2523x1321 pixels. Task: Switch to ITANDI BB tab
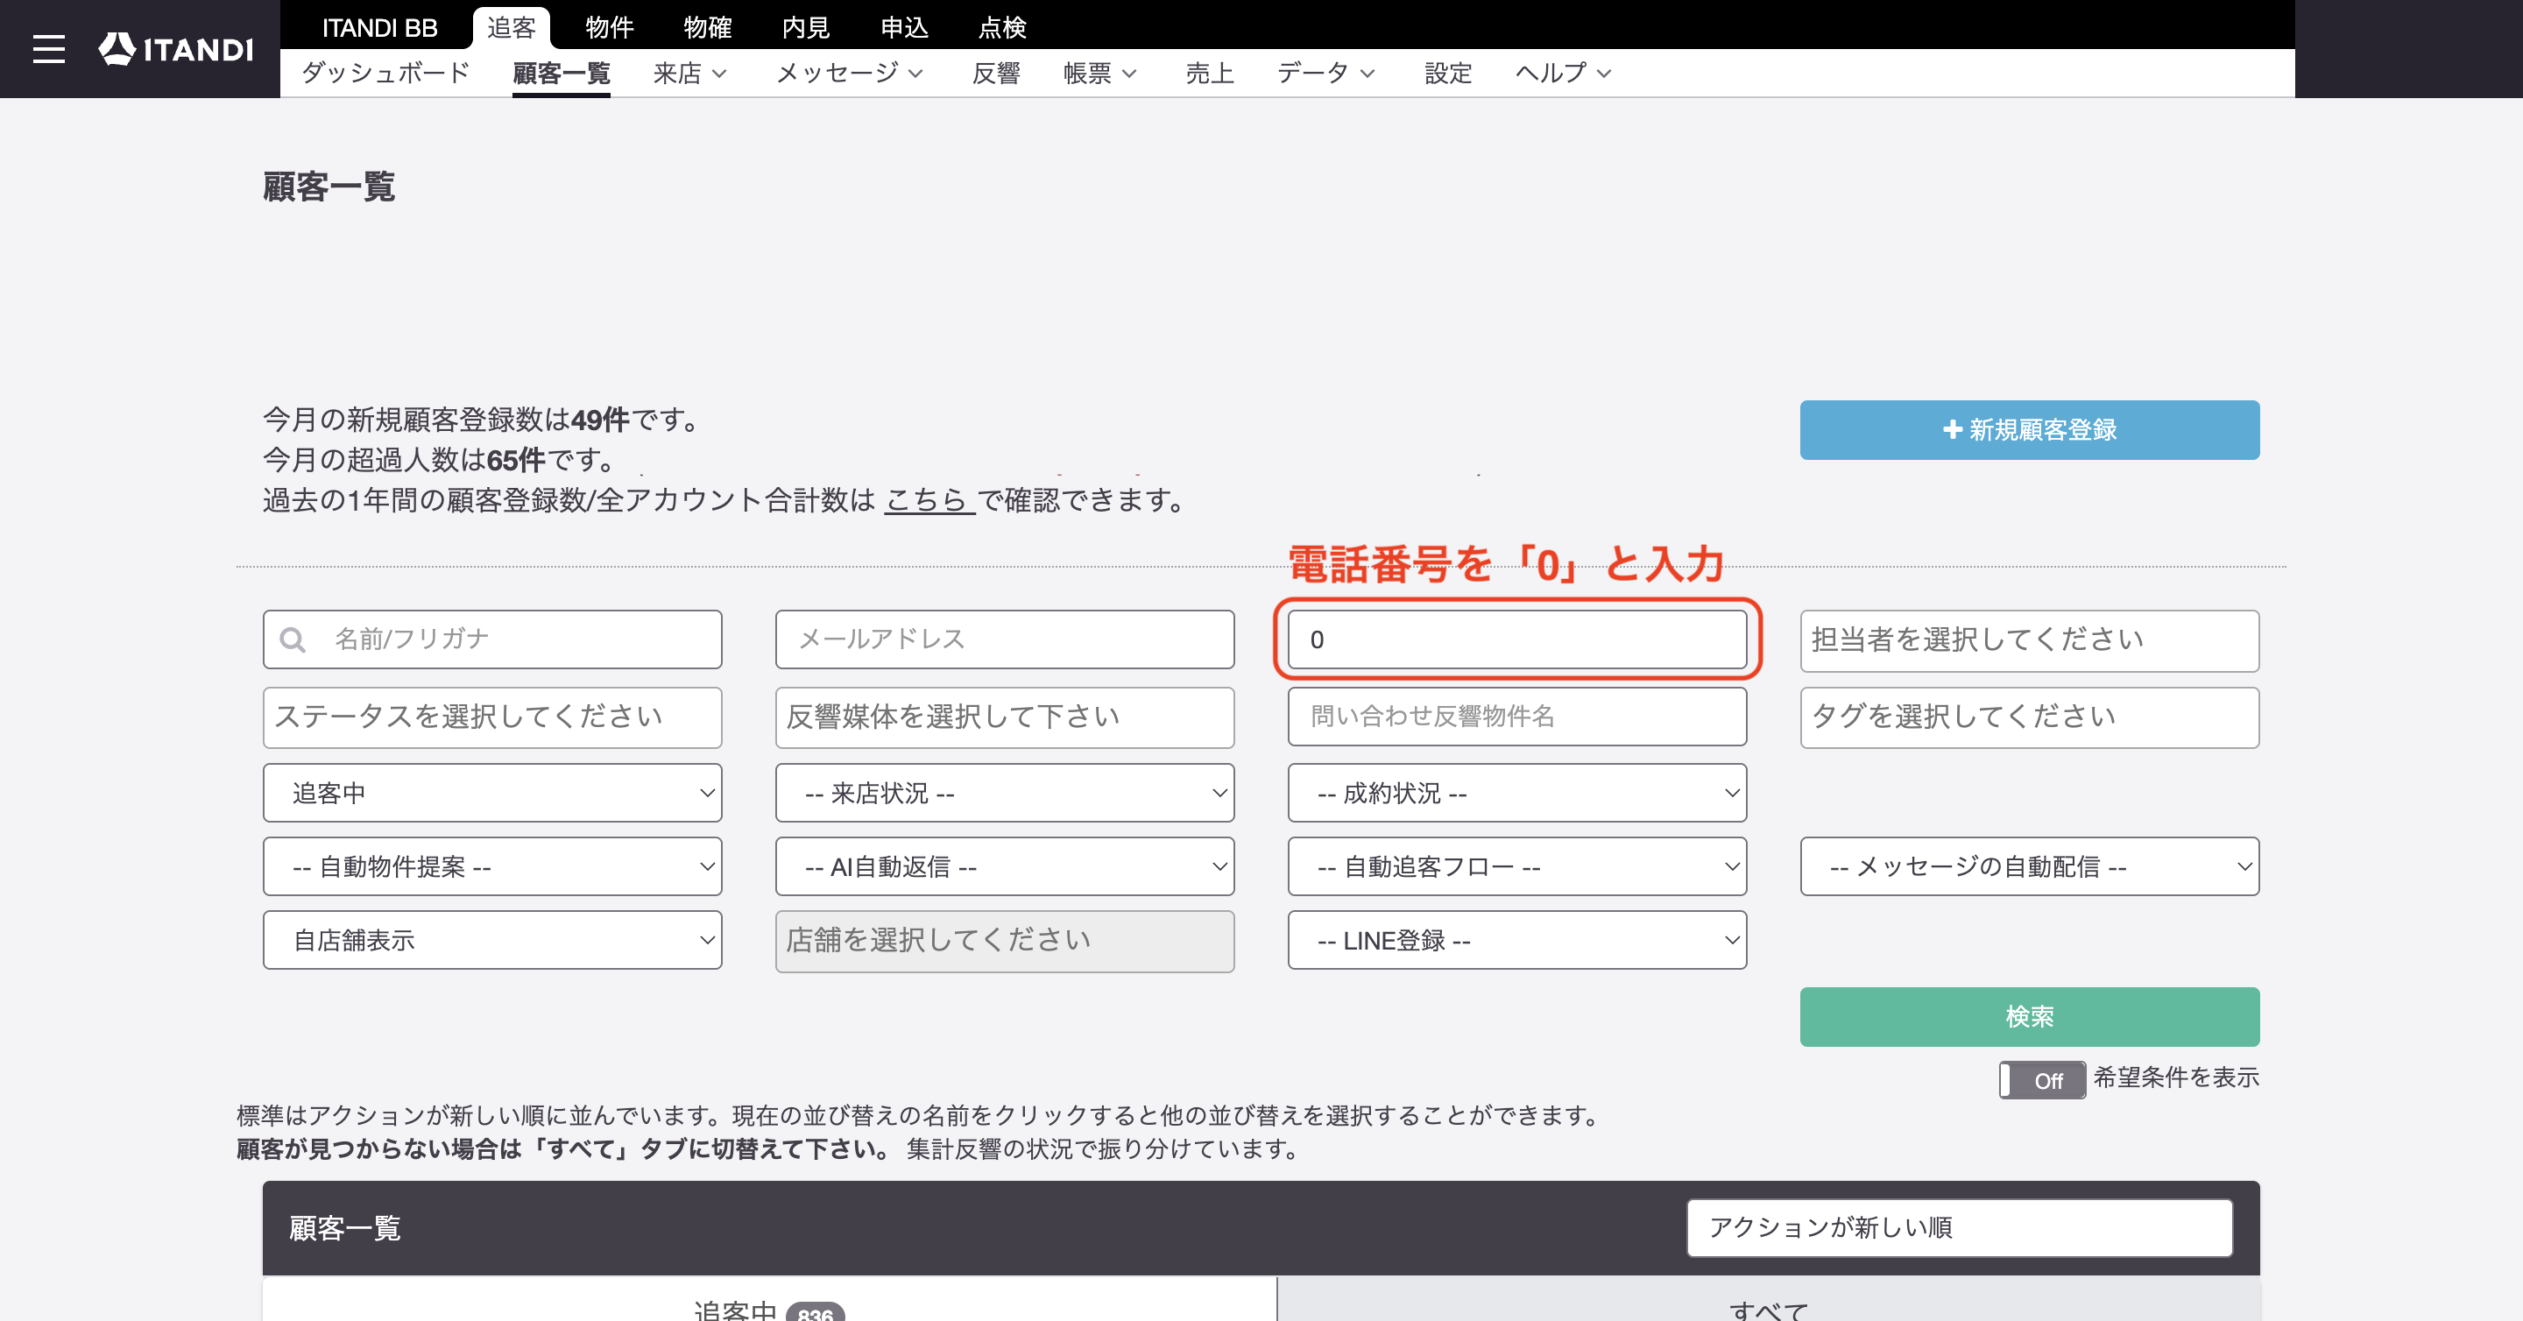click(x=380, y=27)
